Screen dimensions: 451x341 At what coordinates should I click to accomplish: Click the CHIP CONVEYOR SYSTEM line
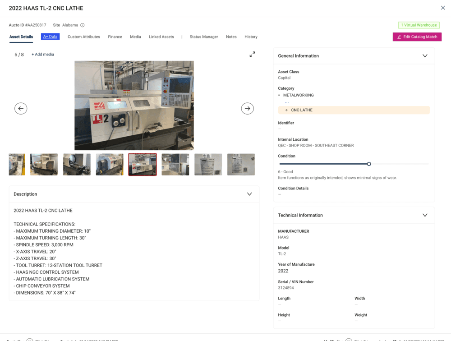pos(41,286)
